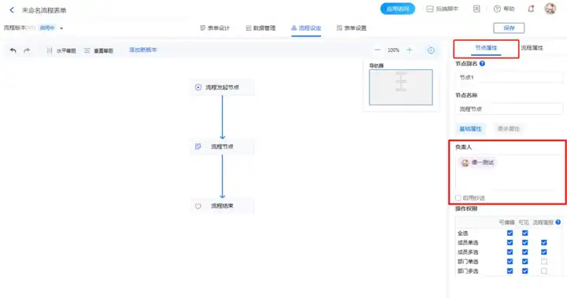567x298 pixels.
Task: Apply 水平等距 horizontal equal spacing
Action: click(x=61, y=50)
